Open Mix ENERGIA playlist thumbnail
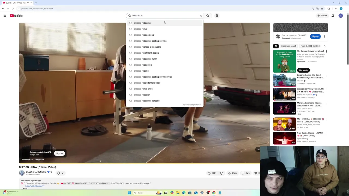Screen dimensions: 349x196 [x=284, y=124]
